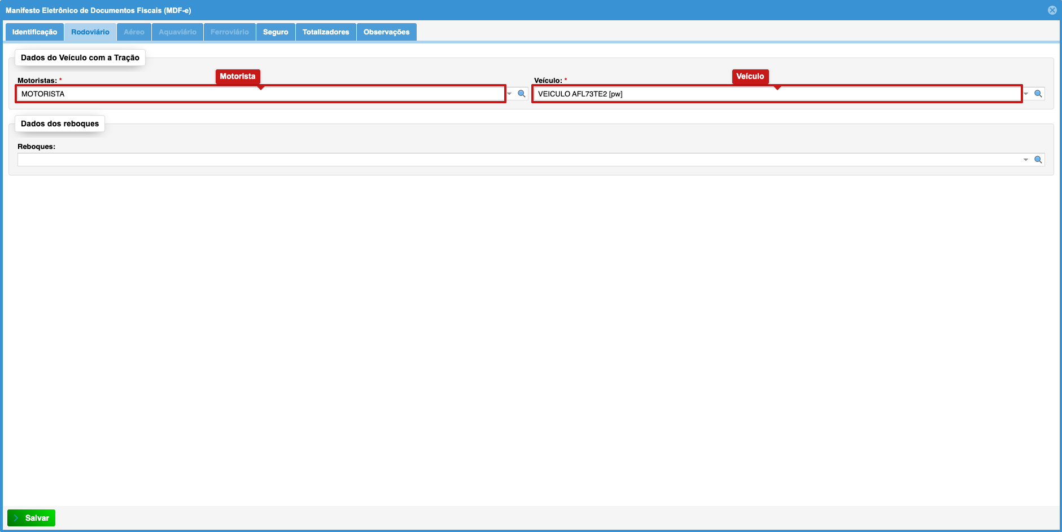Image resolution: width=1062 pixels, height=532 pixels.
Task: Select the Ferroviário tab
Action: [x=230, y=32]
